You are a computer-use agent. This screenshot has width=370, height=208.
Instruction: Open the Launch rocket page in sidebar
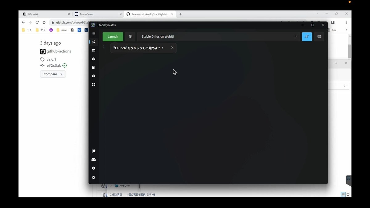click(x=94, y=42)
